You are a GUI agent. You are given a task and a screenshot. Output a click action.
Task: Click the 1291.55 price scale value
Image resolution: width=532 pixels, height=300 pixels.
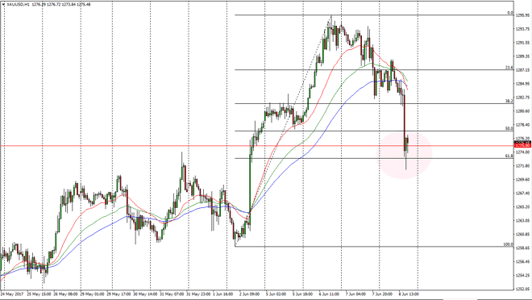(523, 43)
